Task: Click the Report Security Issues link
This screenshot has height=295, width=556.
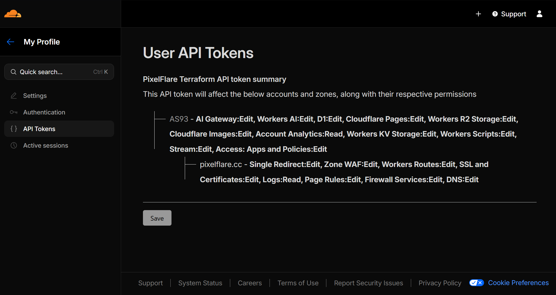Action: coord(368,283)
